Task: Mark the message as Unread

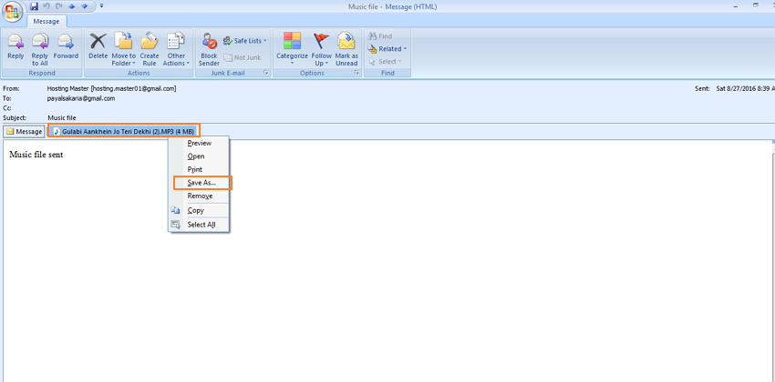Action: click(346, 47)
